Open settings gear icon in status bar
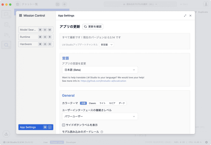 pyautogui.click(x=207, y=142)
